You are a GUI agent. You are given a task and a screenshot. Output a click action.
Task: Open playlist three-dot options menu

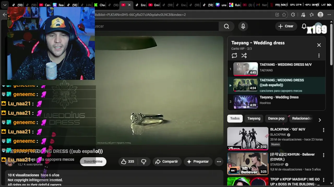click(319, 56)
